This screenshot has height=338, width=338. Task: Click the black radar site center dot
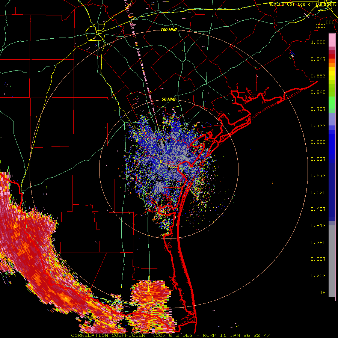(x=169, y=169)
